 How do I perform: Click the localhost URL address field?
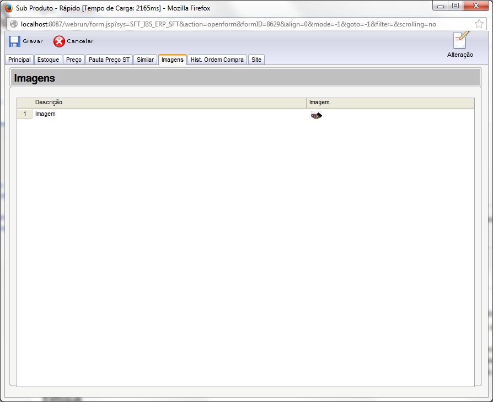(x=245, y=24)
